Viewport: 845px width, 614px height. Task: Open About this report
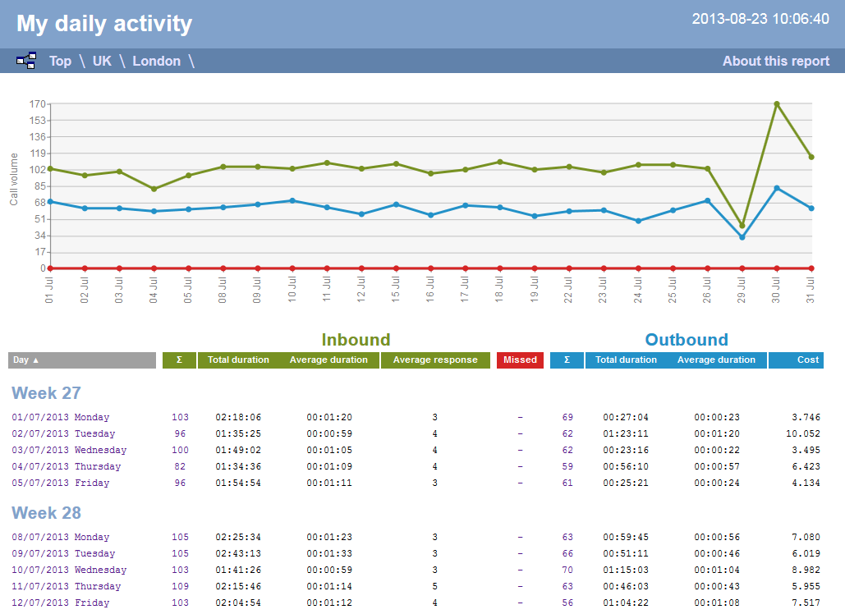tap(776, 60)
